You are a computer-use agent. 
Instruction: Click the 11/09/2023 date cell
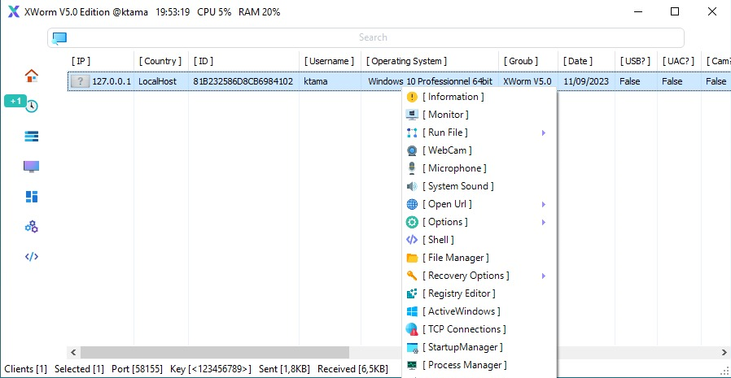coord(586,81)
